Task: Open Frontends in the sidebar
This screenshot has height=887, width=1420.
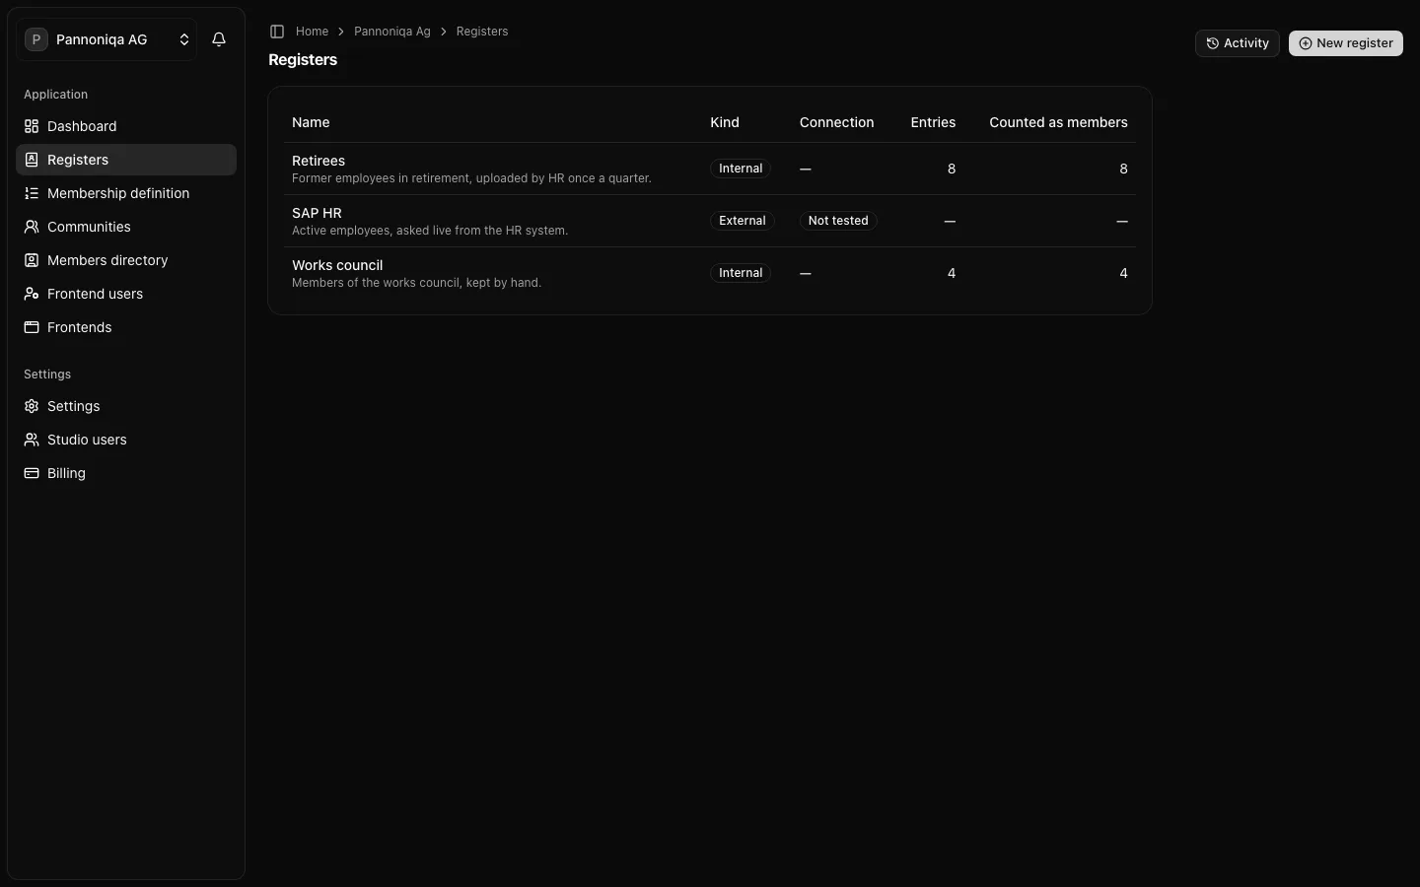Action: click(126, 327)
